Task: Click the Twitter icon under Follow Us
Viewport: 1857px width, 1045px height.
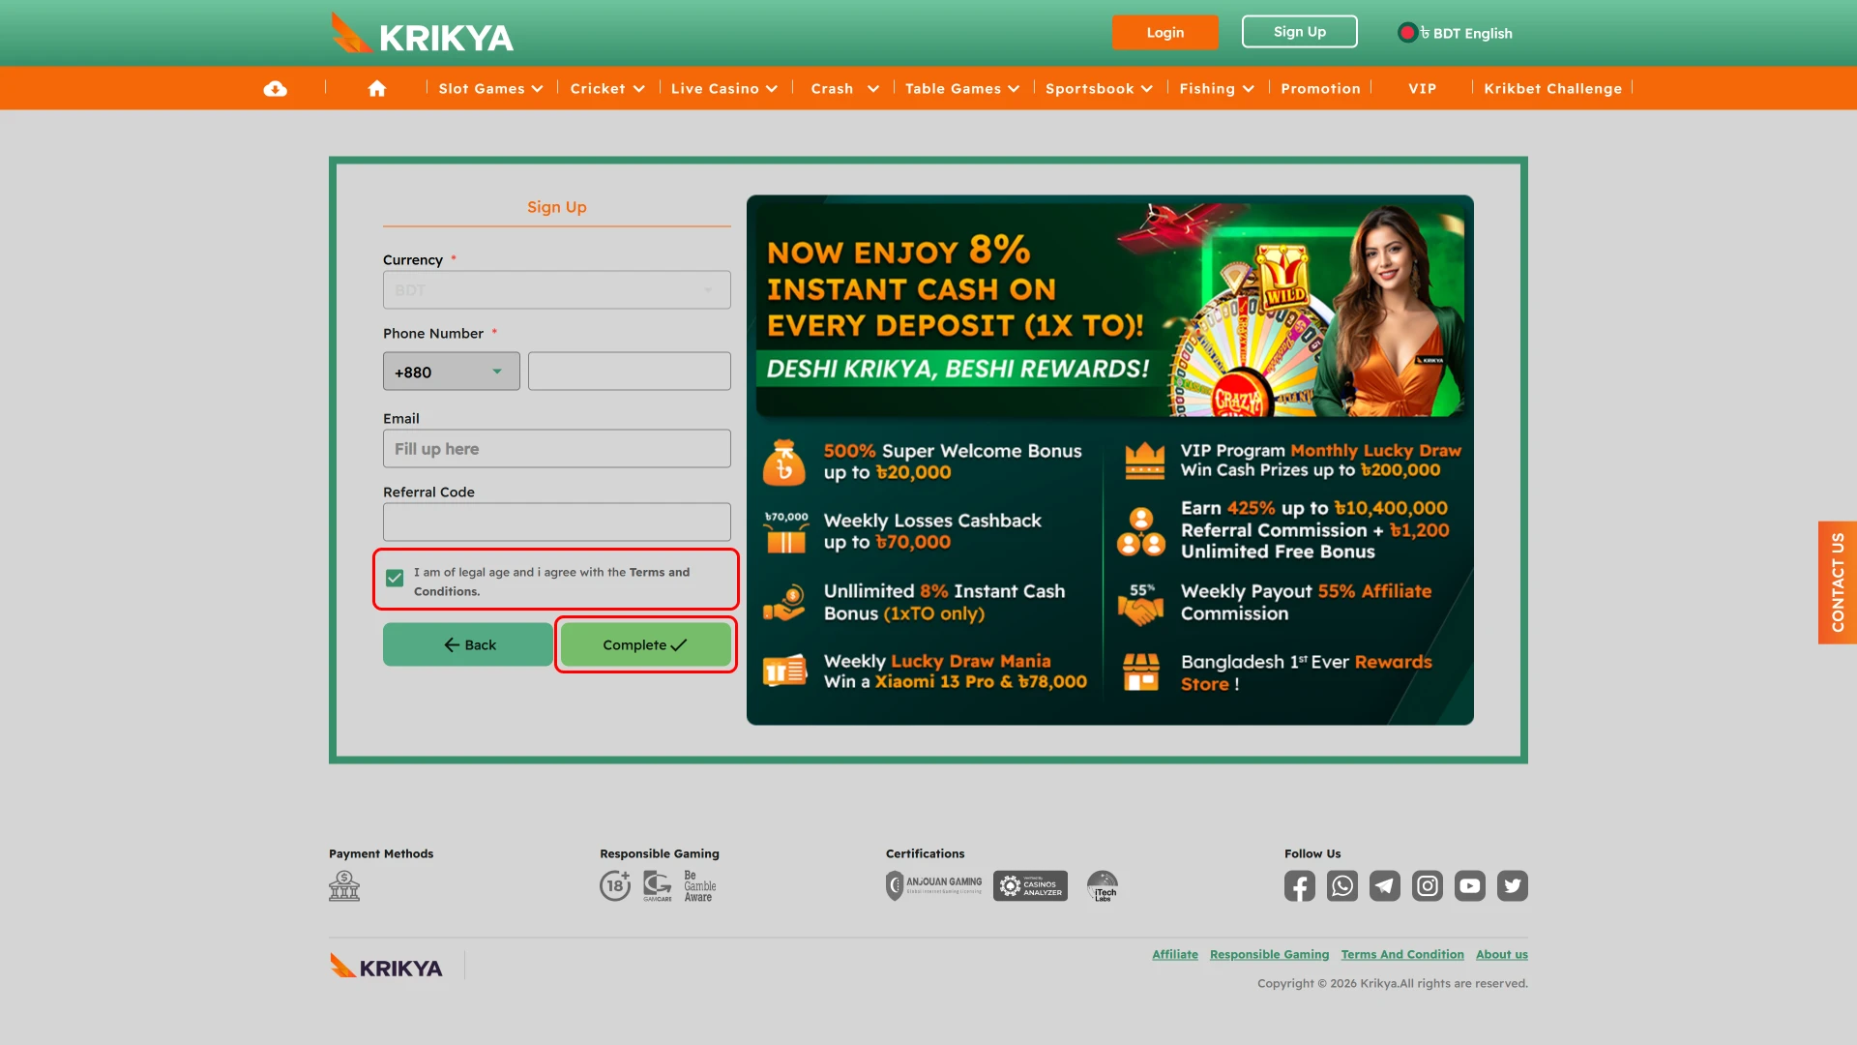Action: 1513,885
